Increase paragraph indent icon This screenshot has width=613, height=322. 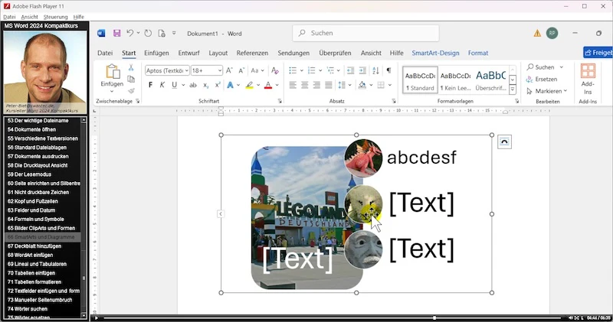point(362,70)
